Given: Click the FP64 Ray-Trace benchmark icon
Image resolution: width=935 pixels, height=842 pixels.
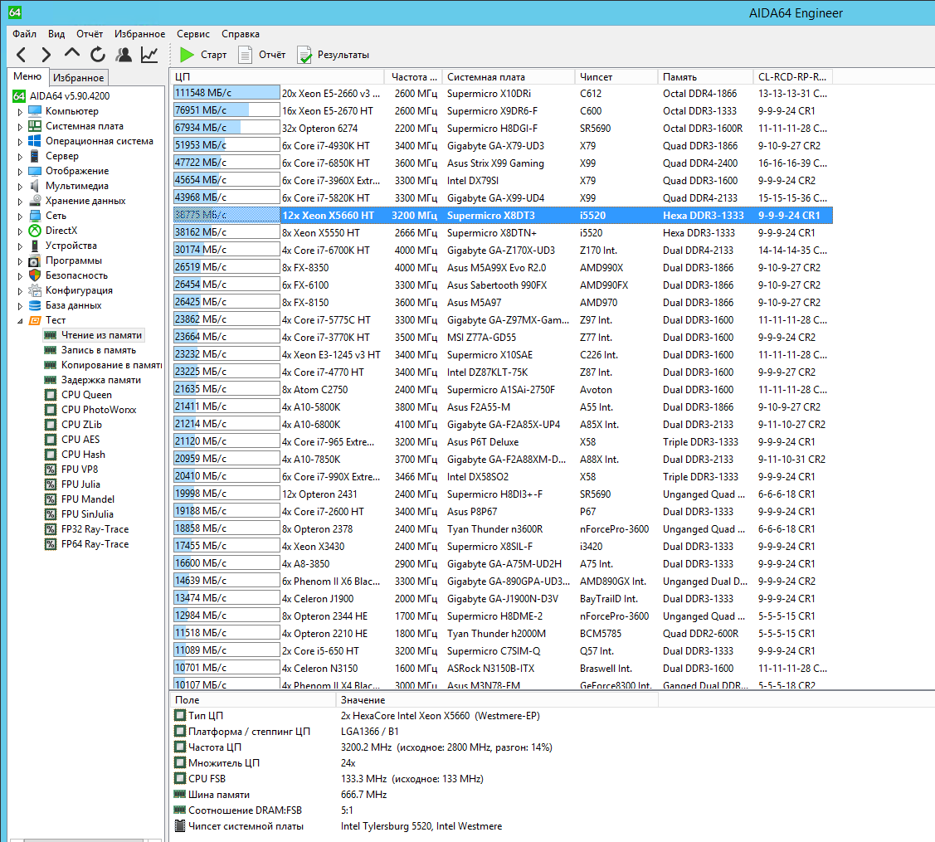Looking at the screenshot, I should pyautogui.click(x=51, y=544).
